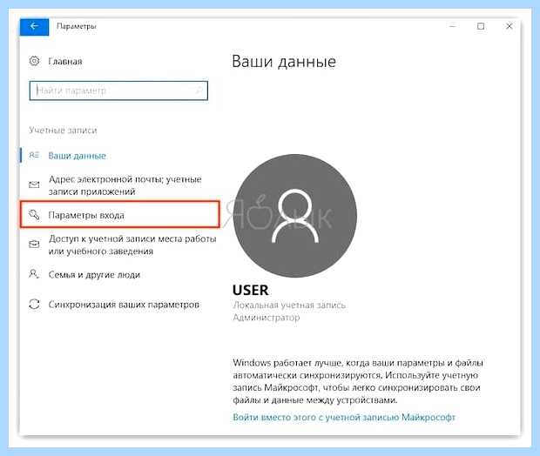
Task: Open Доступ к учетной записи места работы
Action: 132,245
